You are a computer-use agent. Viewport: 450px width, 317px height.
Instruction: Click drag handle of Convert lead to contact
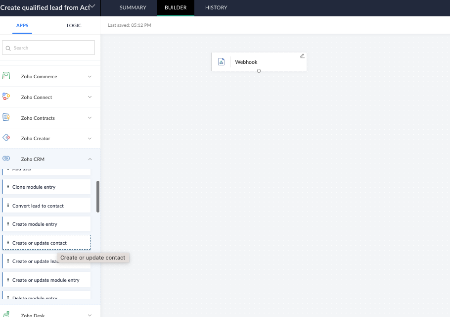pyautogui.click(x=8, y=206)
